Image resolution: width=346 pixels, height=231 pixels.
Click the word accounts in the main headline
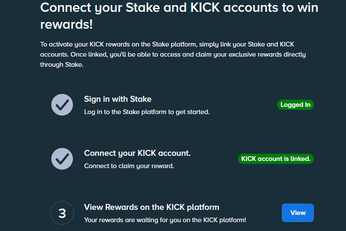click(251, 8)
